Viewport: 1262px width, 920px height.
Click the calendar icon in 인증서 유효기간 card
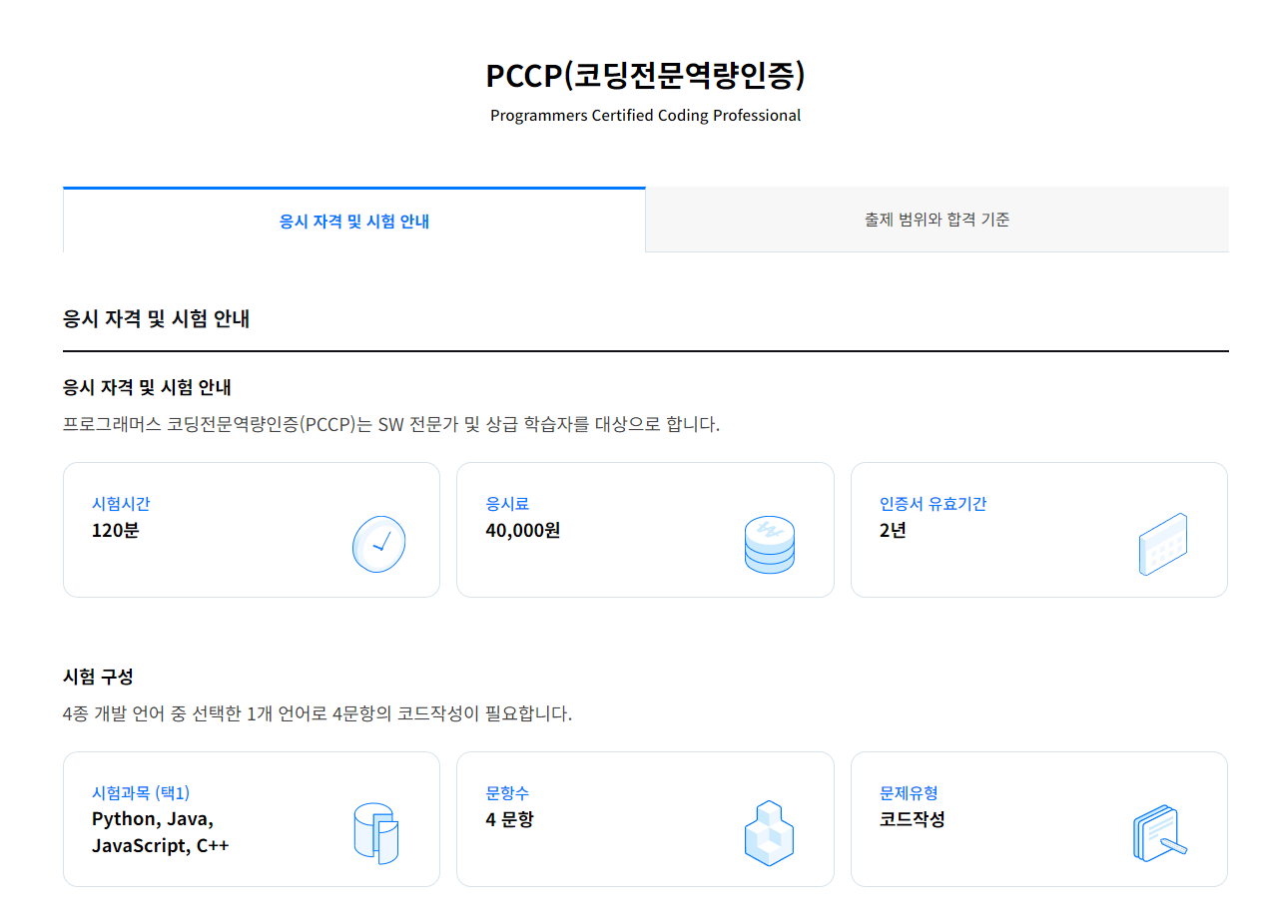click(x=1163, y=544)
